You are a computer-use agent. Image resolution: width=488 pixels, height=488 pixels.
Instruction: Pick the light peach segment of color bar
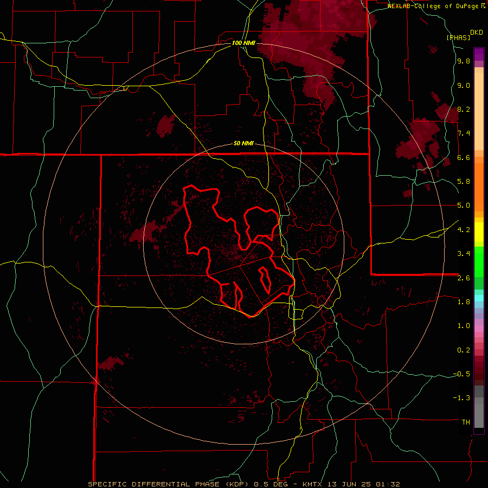click(x=479, y=111)
